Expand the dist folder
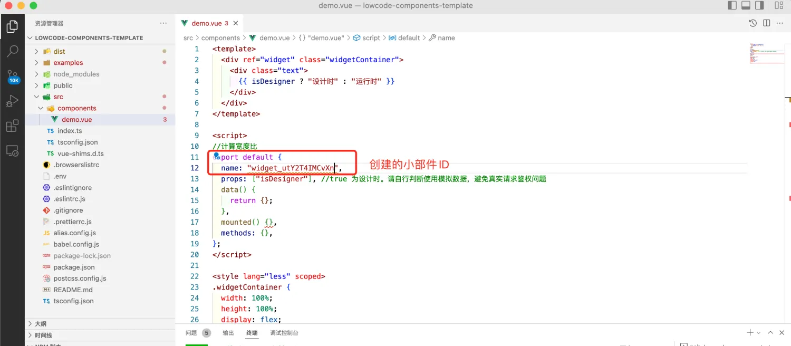Viewport: 791px width, 346px height. [59, 52]
